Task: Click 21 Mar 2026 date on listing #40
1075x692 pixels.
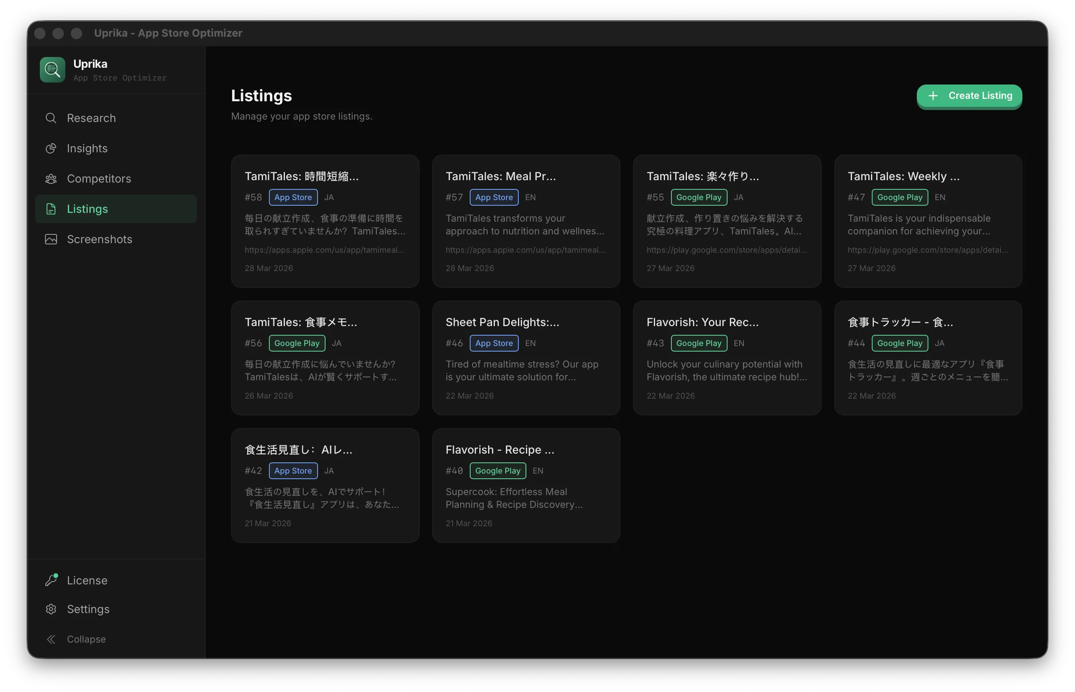Action: point(468,523)
